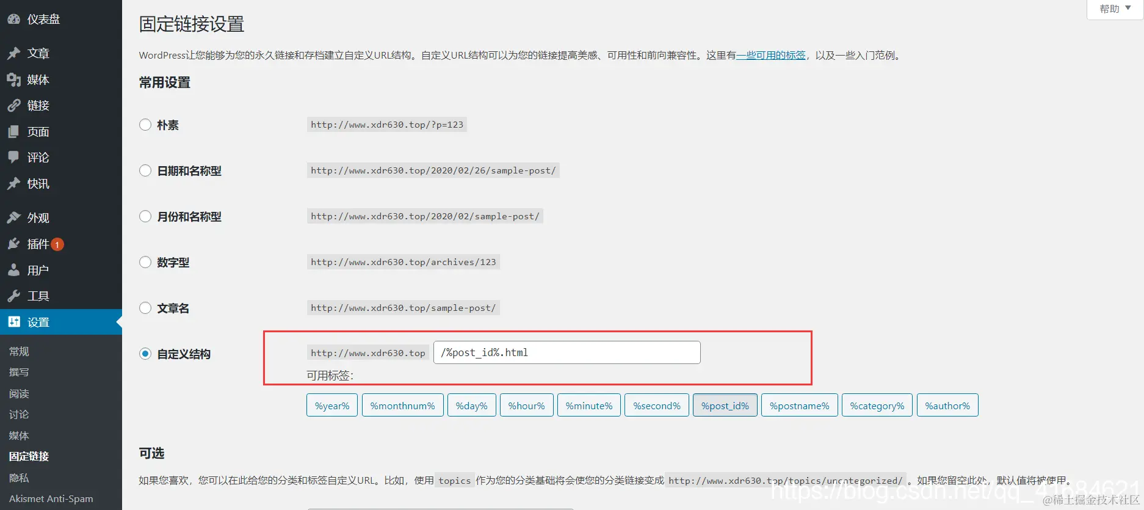Image resolution: width=1144 pixels, height=510 pixels.
Task: Click the 工具 wrench icon
Action: click(x=13, y=296)
